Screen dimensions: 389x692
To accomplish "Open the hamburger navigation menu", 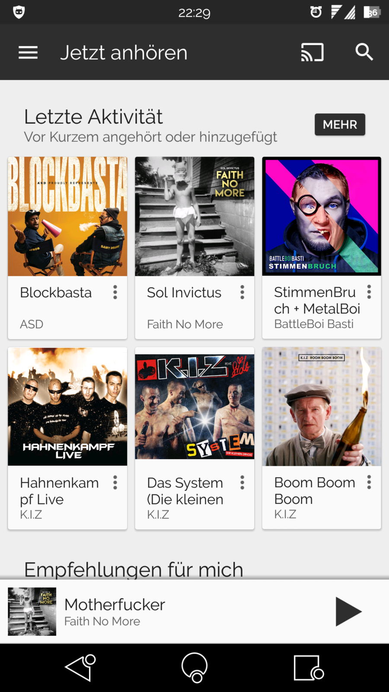I will pos(28,52).
